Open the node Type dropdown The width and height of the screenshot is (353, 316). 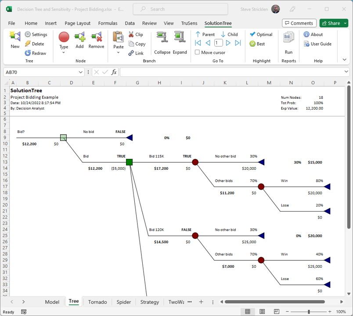pos(64,53)
